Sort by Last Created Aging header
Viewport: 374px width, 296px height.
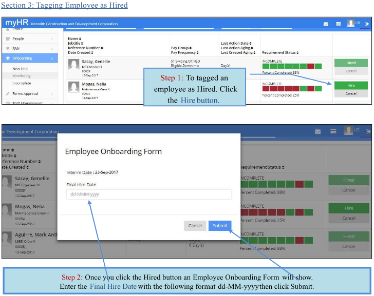click(x=238, y=52)
